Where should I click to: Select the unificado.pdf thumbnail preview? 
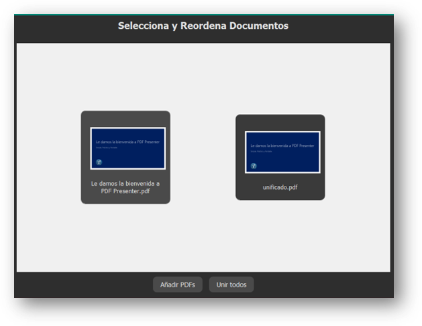pos(282,152)
